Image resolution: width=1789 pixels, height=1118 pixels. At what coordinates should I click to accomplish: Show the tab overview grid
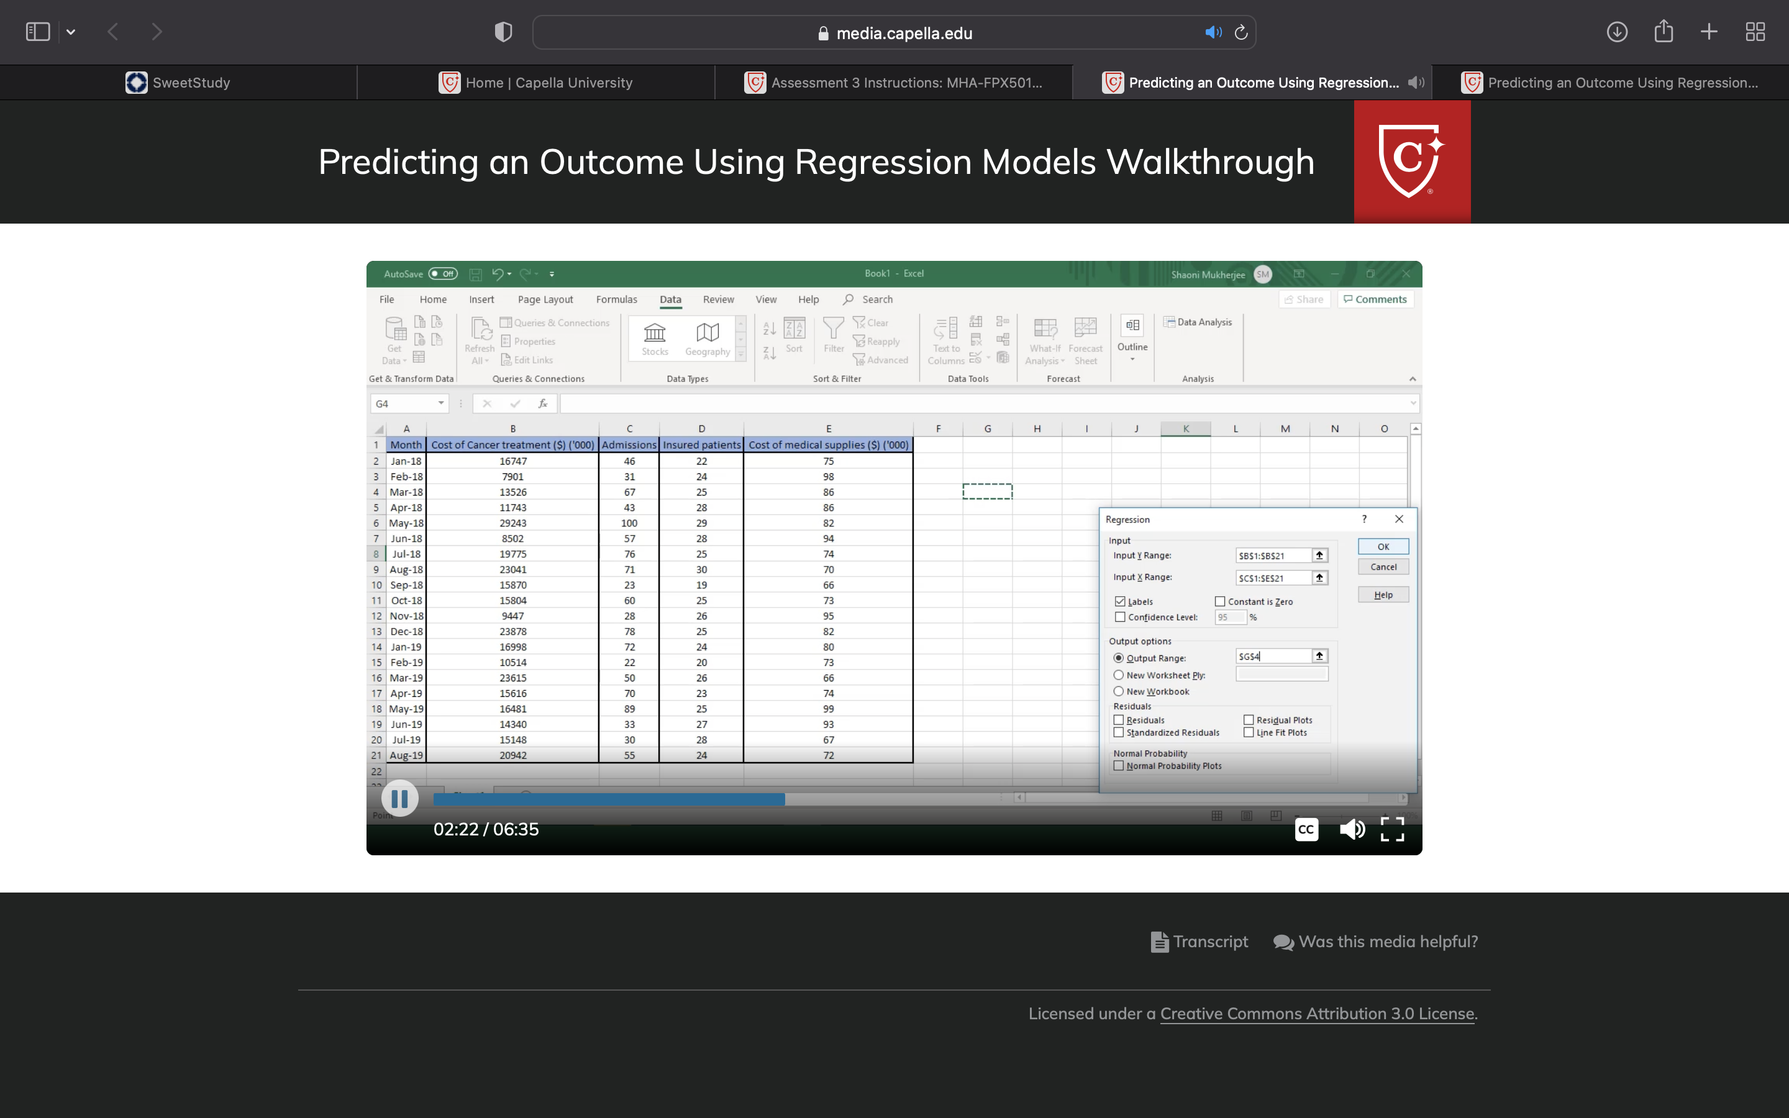click(1755, 32)
